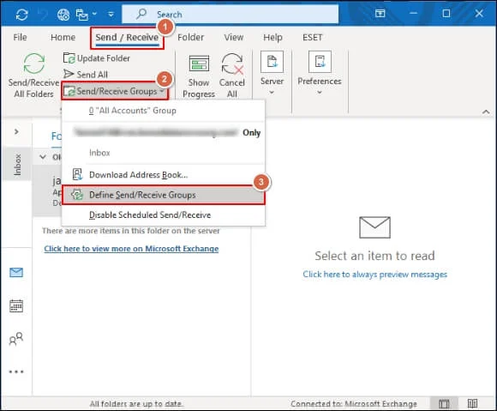The height and width of the screenshot is (411, 497).
Task: Collapse the message group chevron
Action: pyautogui.click(x=43, y=157)
